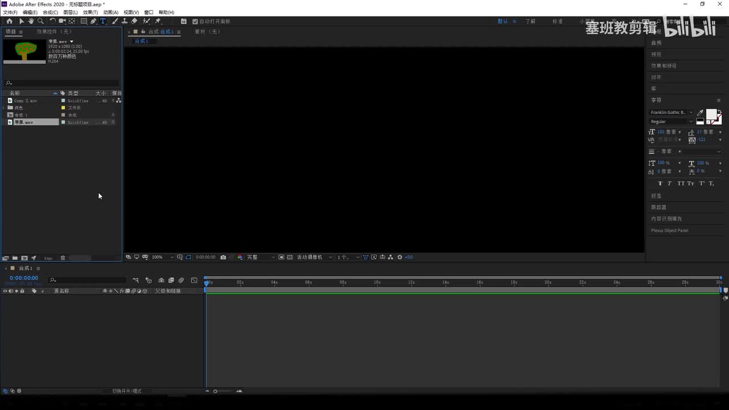
Task: Toggle All Caps in Character panel
Action: (x=681, y=183)
